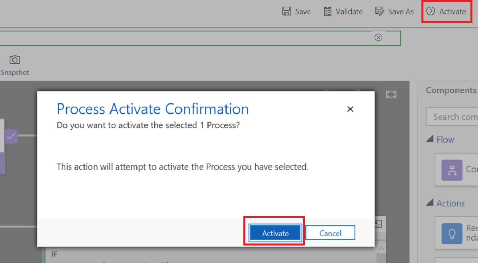
Task: Click the Save icon in the toolbar
Action: point(286,11)
